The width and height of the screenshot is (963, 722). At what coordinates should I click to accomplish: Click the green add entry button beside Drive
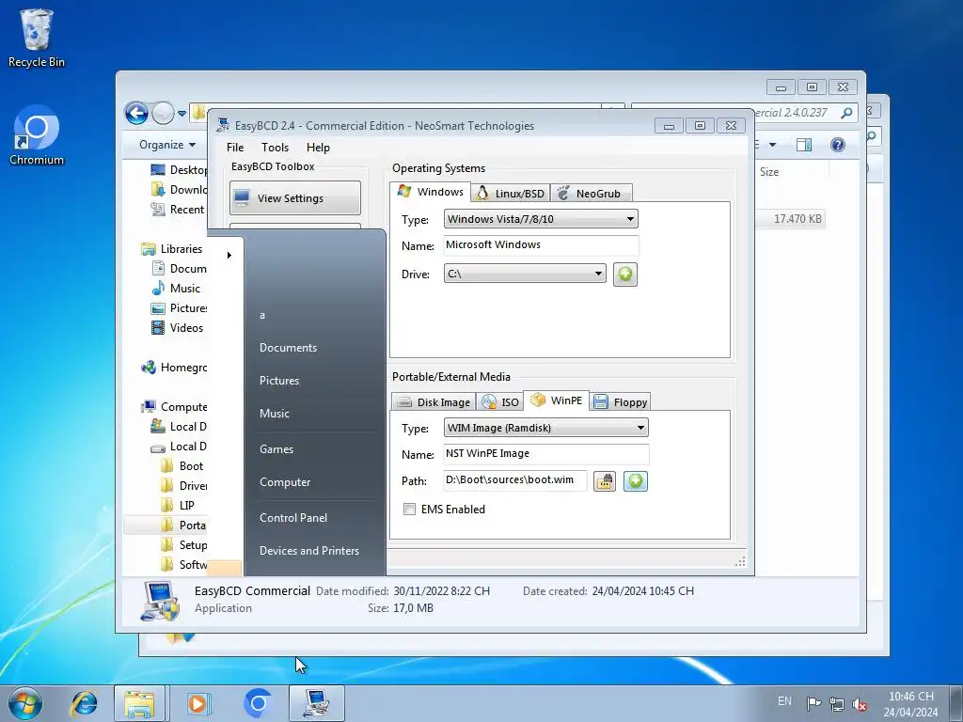(625, 274)
